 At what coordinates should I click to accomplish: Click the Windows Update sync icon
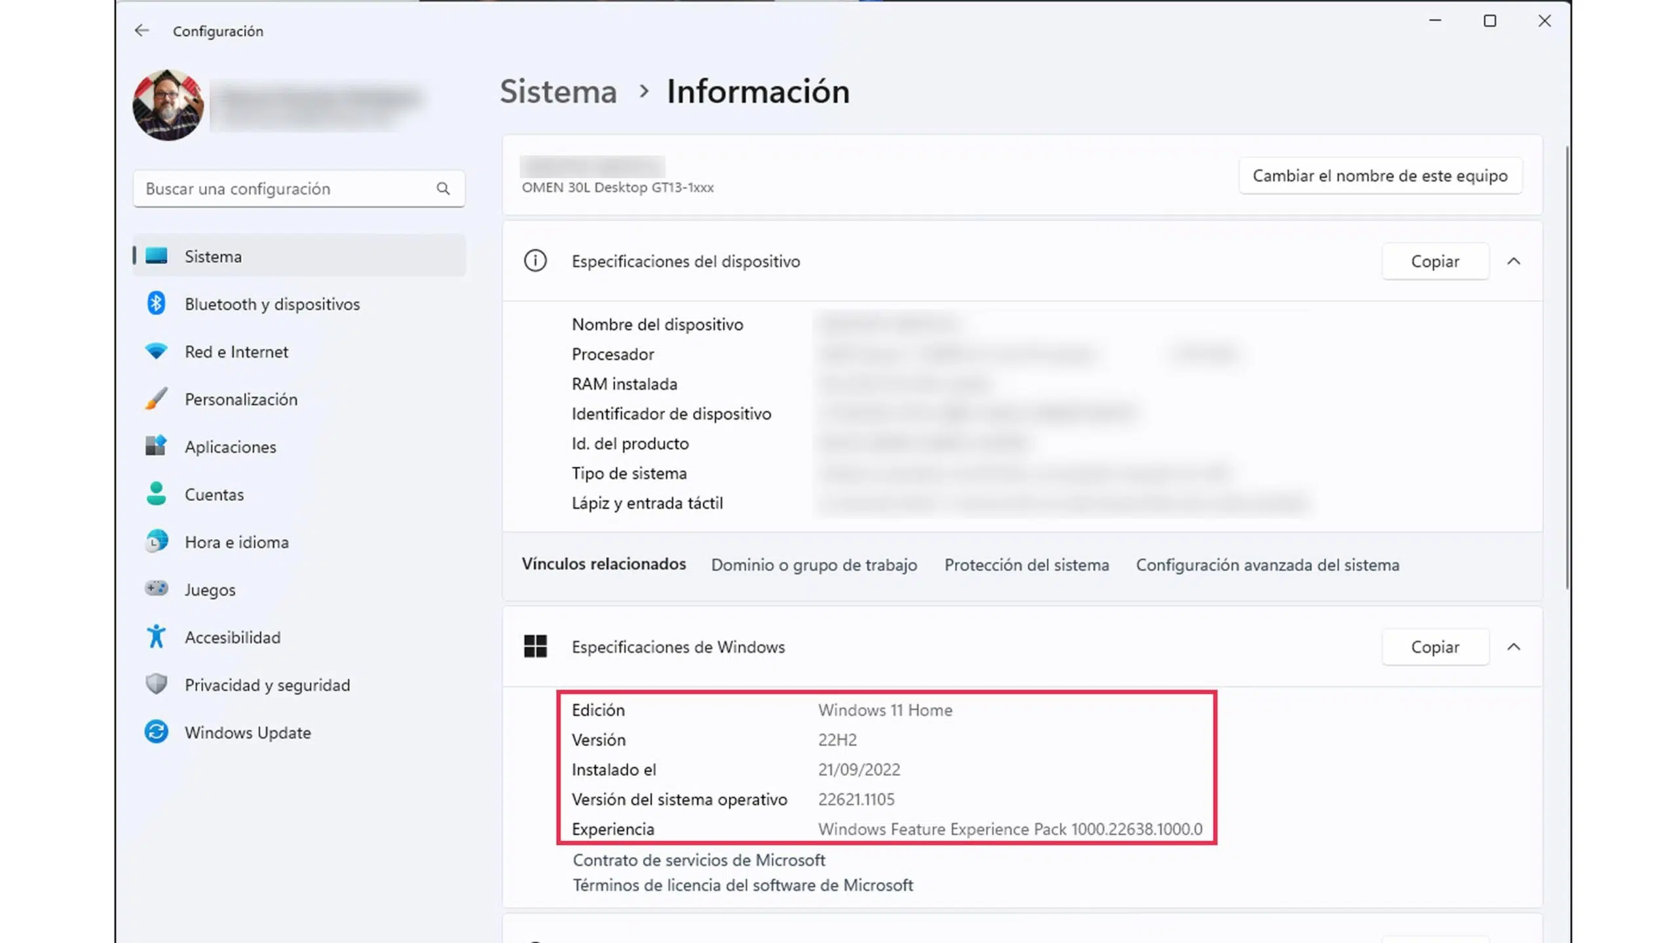click(x=156, y=731)
